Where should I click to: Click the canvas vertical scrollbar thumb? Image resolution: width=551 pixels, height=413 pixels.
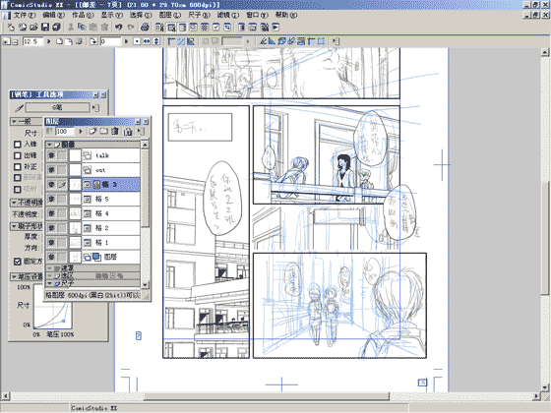545,237
